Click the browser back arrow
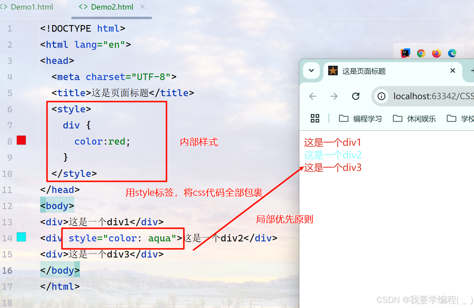Viewport: 474px width, 308px height. pyautogui.click(x=313, y=96)
